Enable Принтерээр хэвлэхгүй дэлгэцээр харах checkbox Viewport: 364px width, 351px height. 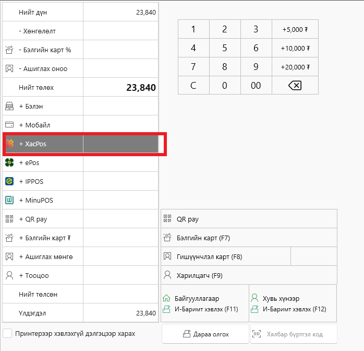click(x=8, y=333)
